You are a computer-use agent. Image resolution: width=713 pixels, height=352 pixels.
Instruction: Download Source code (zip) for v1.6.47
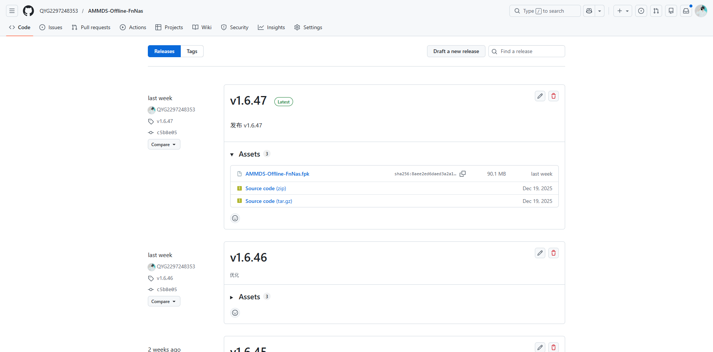pos(266,188)
